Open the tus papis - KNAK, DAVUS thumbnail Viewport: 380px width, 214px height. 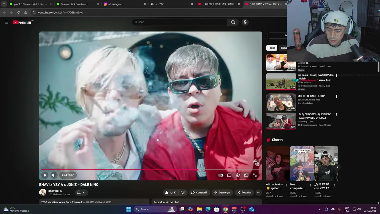click(x=281, y=81)
